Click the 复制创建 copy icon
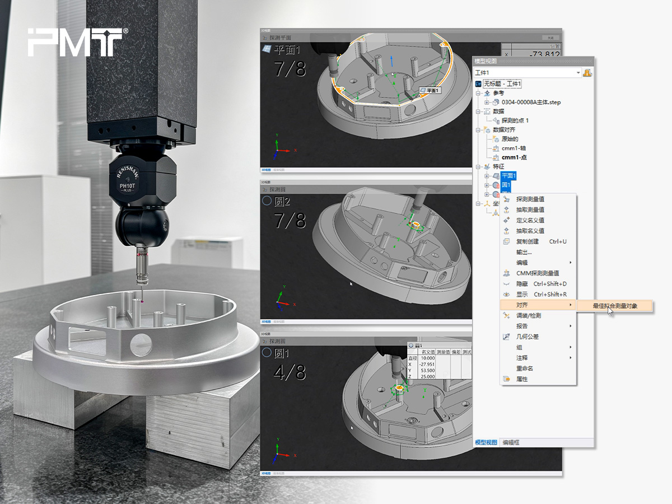Viewport: 672px width, 504px height. [506, 241]
